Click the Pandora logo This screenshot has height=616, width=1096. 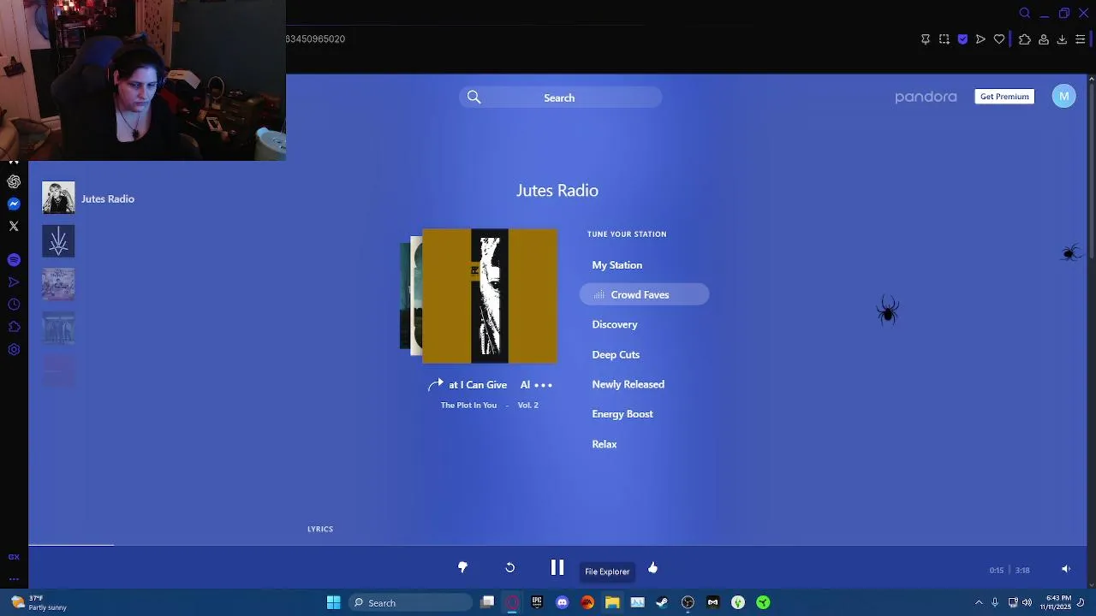(x=926, y=98)
